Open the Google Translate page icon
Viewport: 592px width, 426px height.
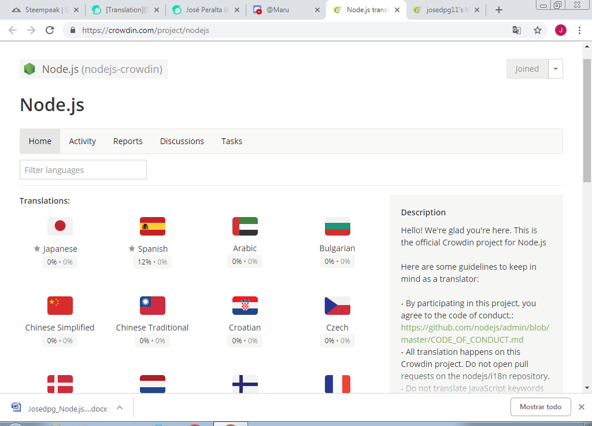tap(516, 30)
